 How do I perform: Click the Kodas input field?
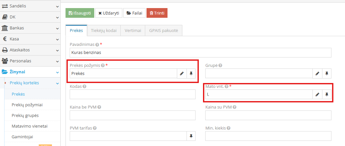(133, 94)
